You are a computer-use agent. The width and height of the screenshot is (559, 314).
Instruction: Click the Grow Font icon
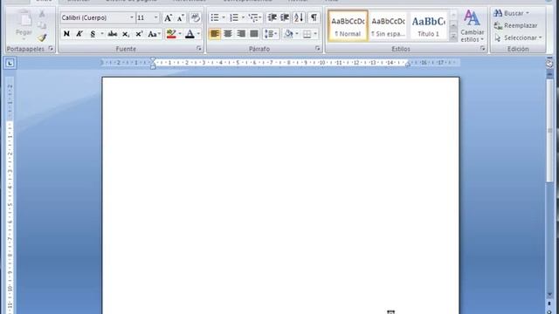168,17
